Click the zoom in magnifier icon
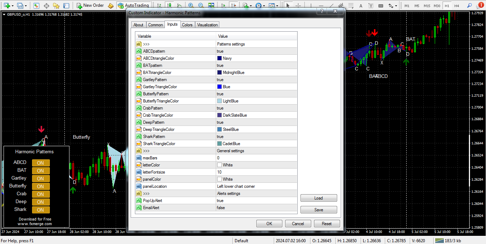486x244 pixels. [191, 5]
